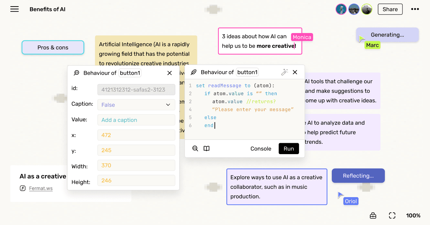Screen dimensions: 430x225
Task: Run the button1 behaviour script
Action: [289, 148]
